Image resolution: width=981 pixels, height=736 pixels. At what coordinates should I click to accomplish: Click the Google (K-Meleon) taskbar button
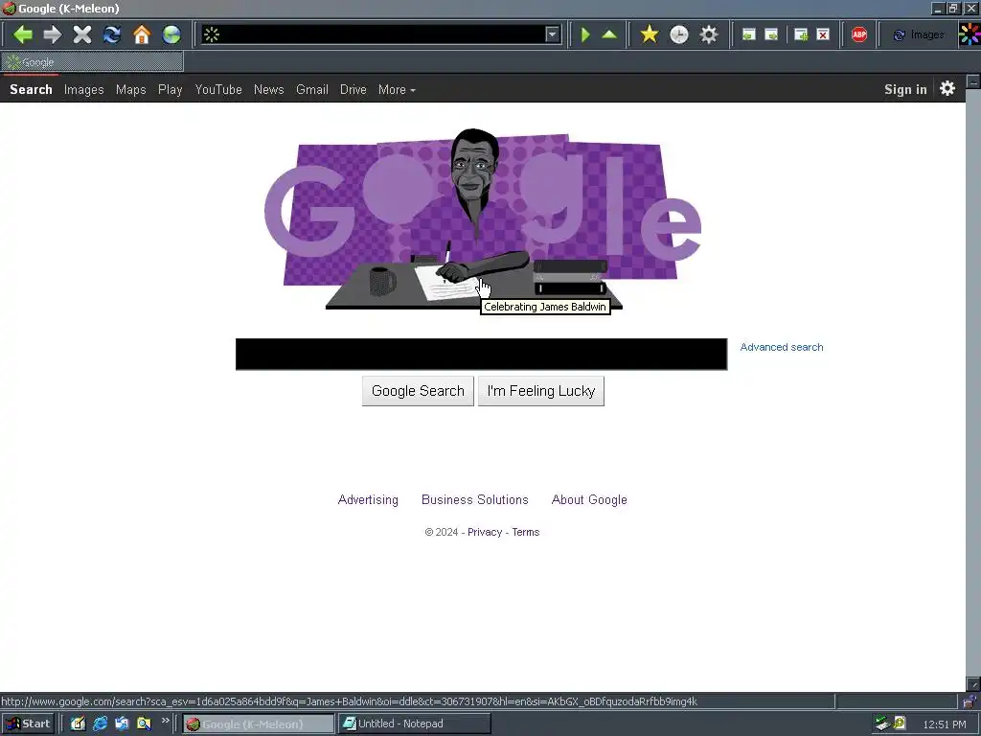[x=259, y=724]
